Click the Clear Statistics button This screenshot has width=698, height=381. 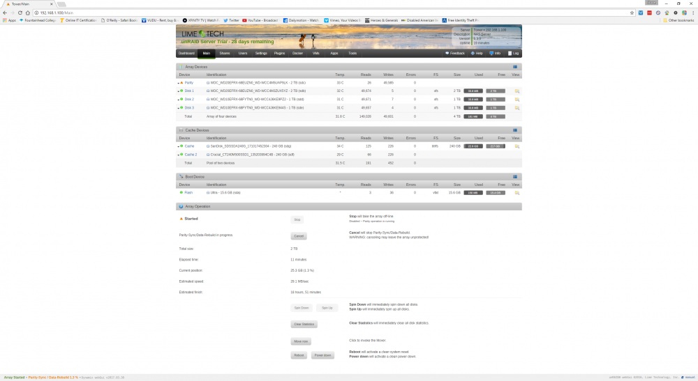pos(304,325)
